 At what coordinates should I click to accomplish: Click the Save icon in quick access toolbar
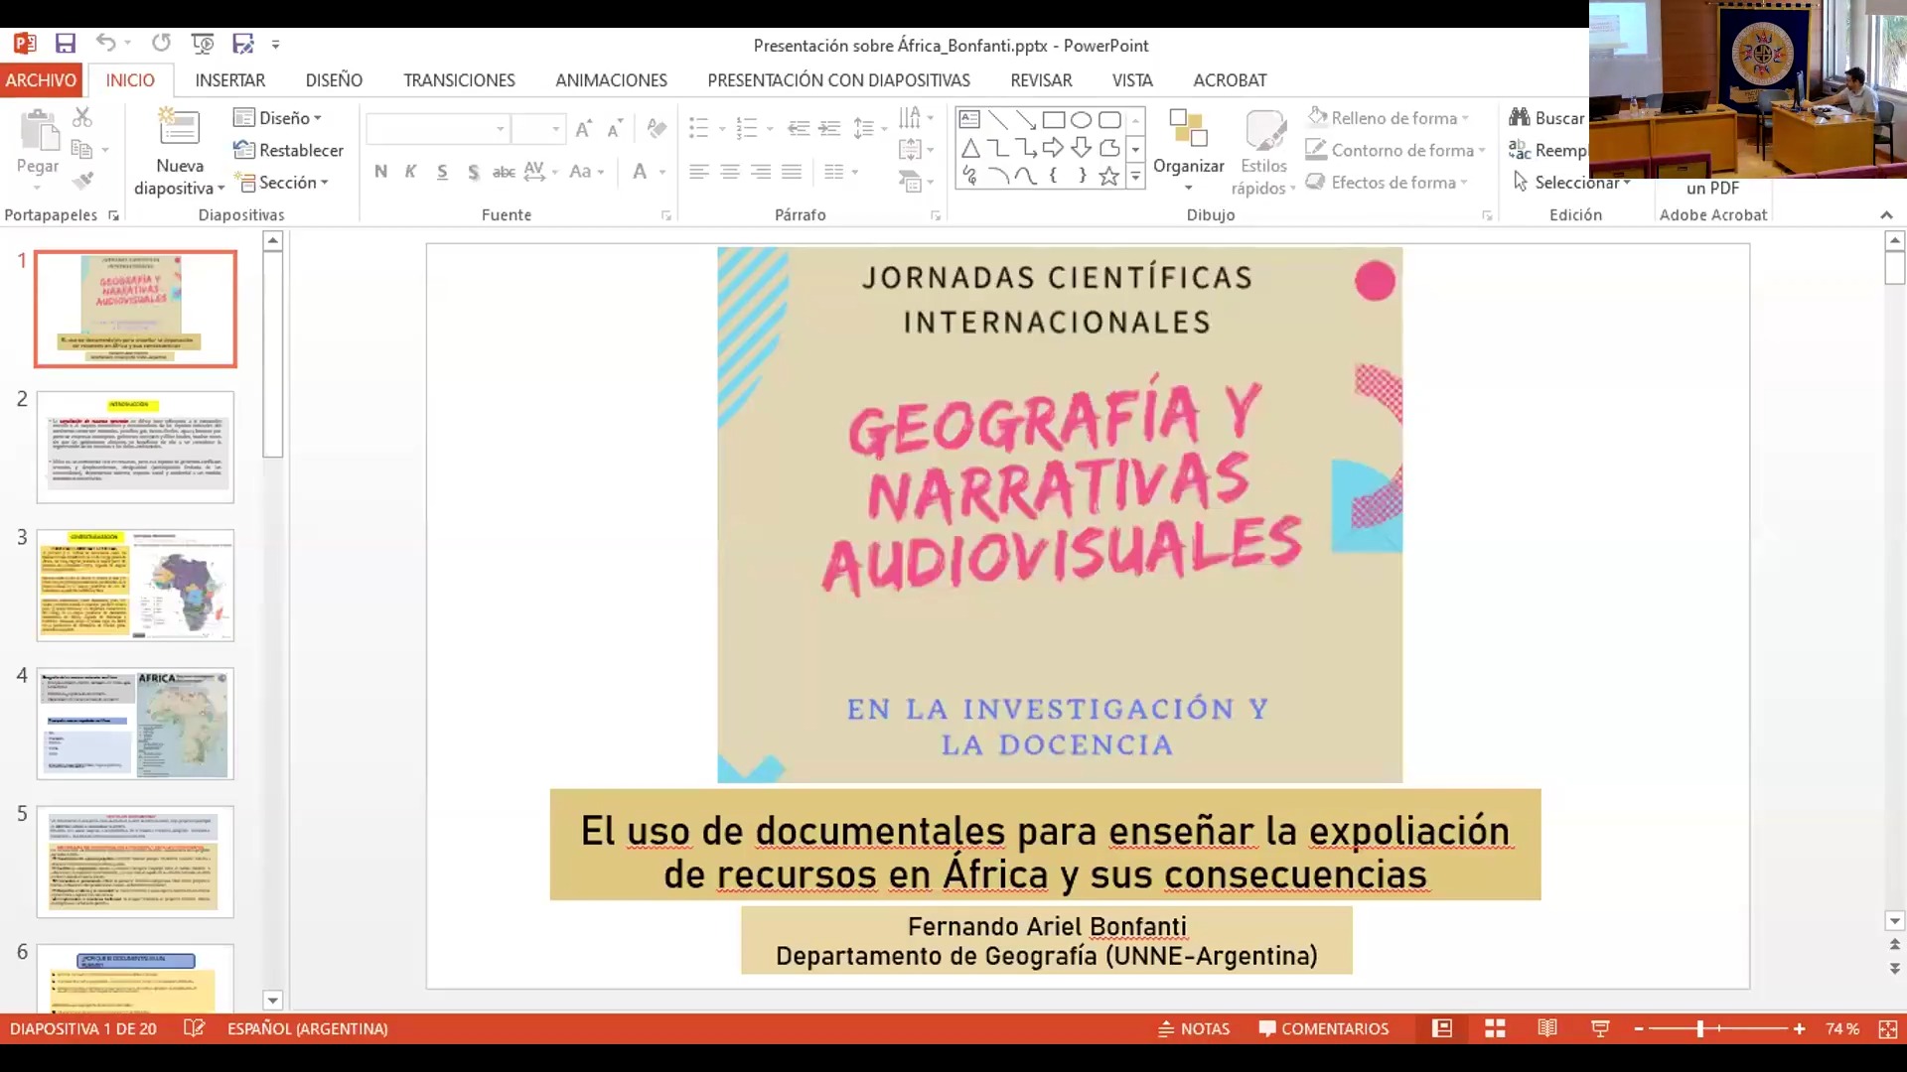pos(66,44)
